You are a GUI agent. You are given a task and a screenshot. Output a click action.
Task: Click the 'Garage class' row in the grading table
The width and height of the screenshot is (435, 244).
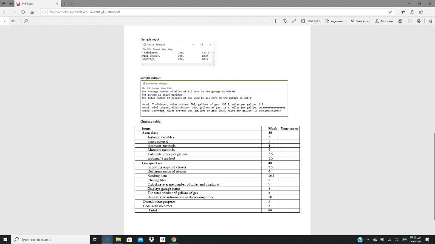(x=217, y=163)
